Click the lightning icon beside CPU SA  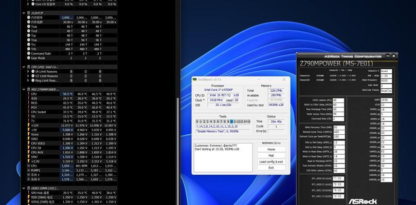click(29, 148)
